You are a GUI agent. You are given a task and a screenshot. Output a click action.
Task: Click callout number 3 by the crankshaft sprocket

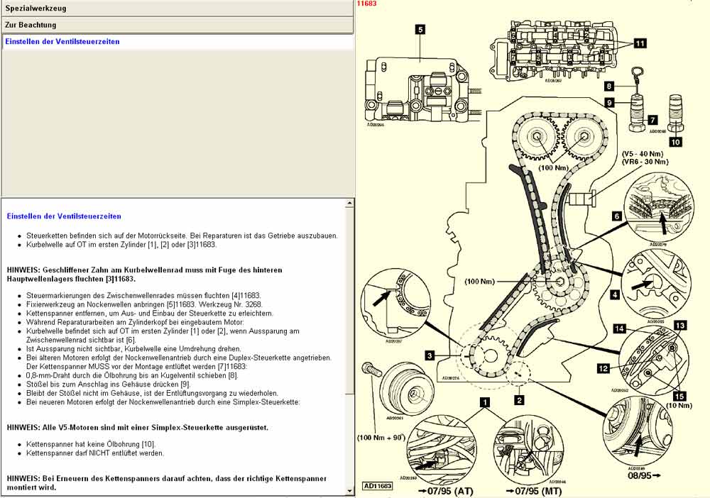pyautogui.click(x=430, y=355)
